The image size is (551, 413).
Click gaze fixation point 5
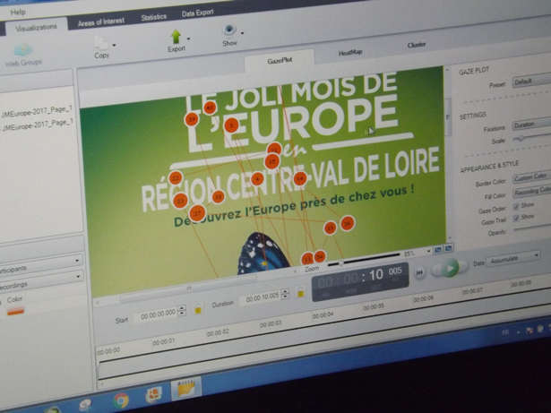point(231,125)
